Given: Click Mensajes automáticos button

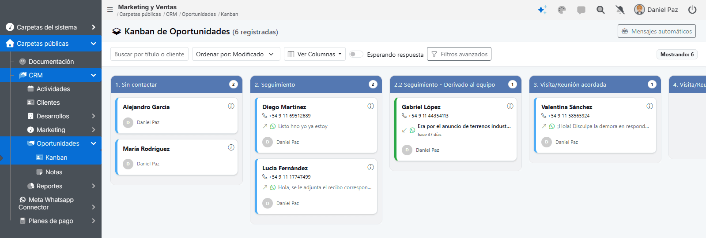Looking at the screenshot, I should tap(657, 31).
